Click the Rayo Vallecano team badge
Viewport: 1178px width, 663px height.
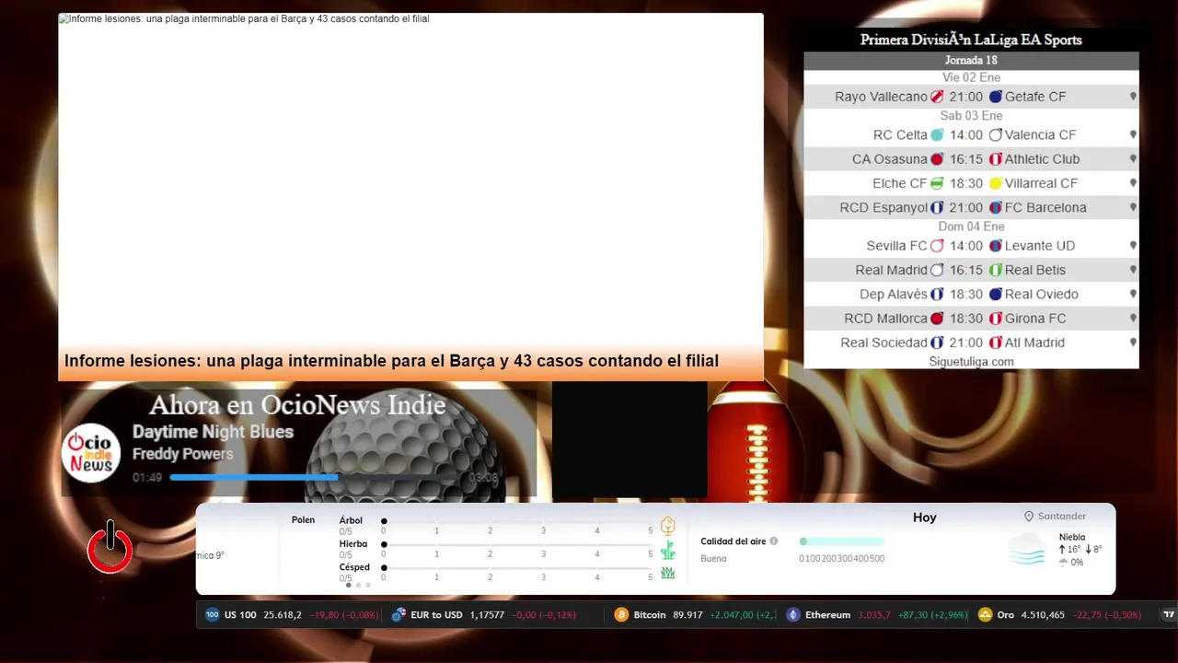pyautogui.click(x=937, y=97)
